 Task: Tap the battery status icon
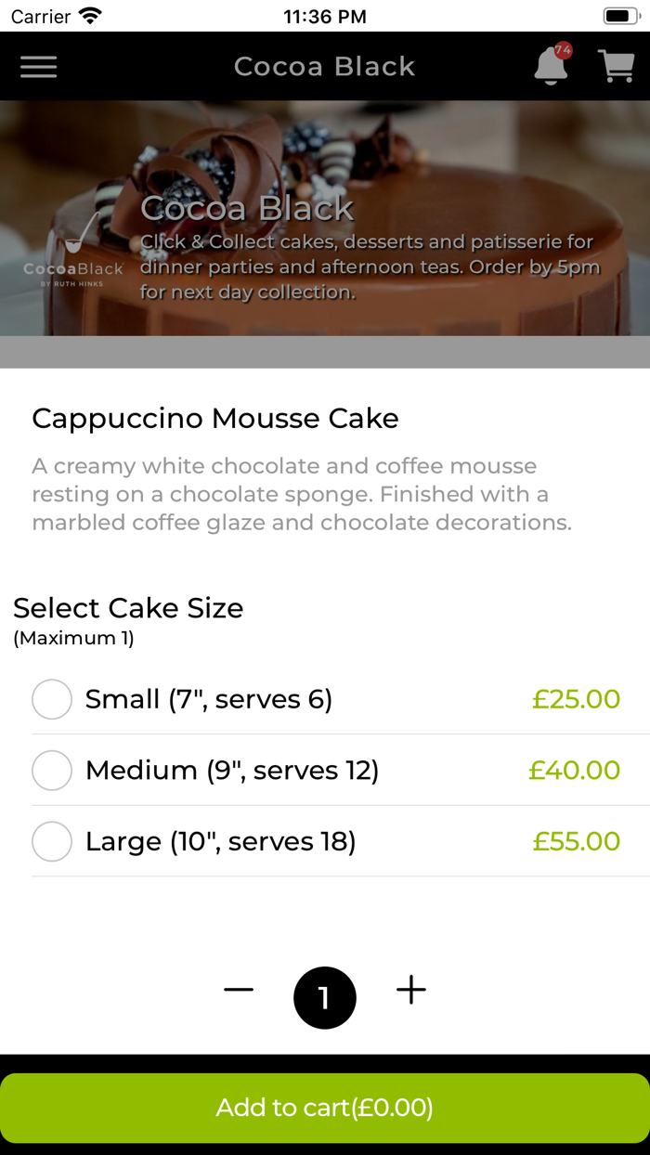click(x=619, y=16)
